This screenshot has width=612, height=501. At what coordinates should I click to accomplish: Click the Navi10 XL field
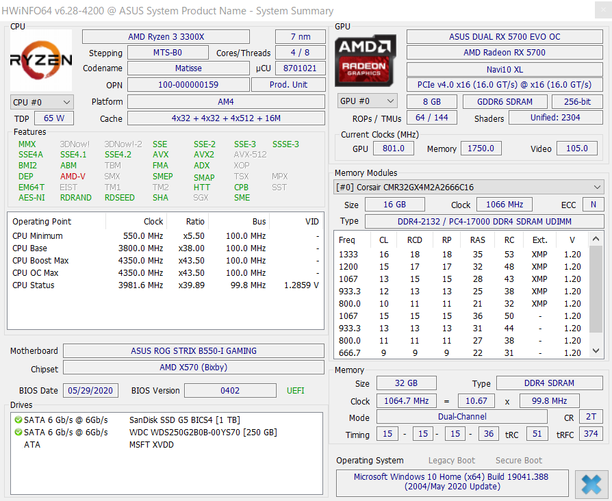505,69
